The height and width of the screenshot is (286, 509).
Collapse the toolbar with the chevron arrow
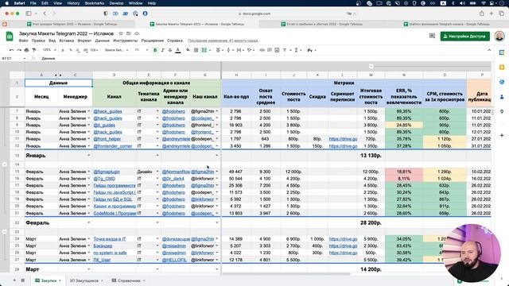(x=489, y=50)
